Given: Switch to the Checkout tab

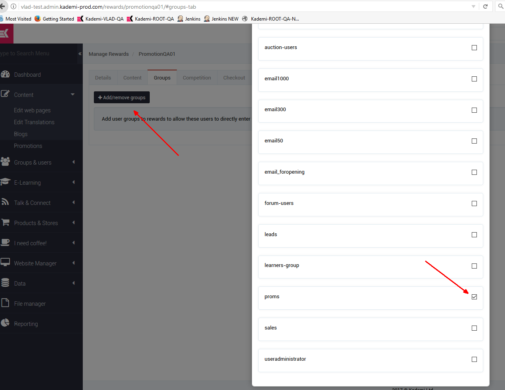Looking at the screenshot, I should pos(234,78).
